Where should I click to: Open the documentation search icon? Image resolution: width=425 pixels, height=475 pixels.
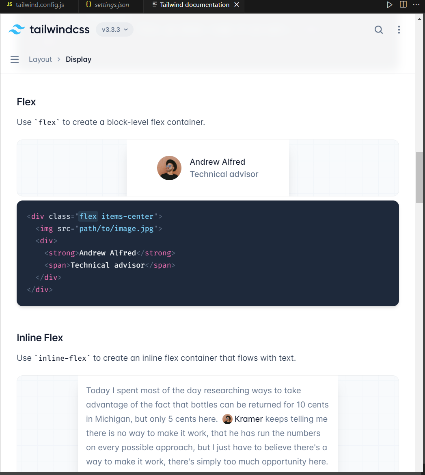click(378, 29)
